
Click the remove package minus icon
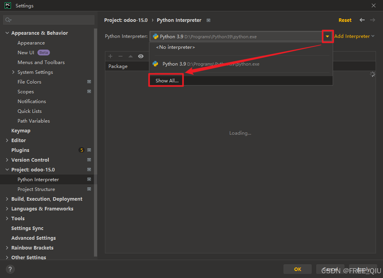pyautogui.click(x=121, y=56)
